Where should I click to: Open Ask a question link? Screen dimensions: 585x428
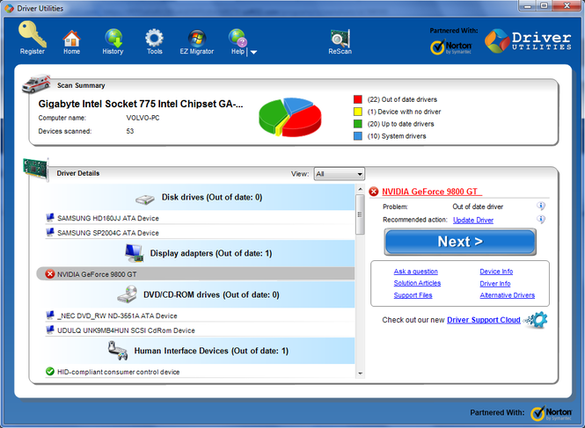(x=415, y=272)
